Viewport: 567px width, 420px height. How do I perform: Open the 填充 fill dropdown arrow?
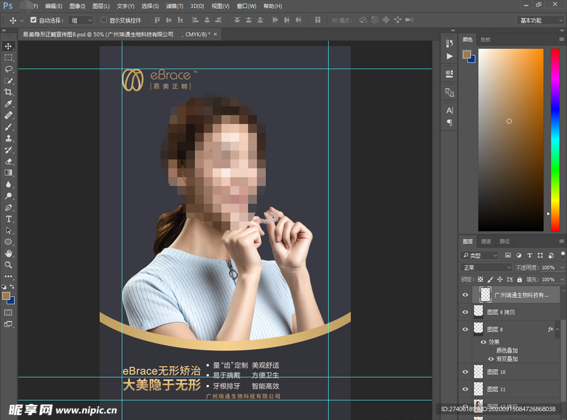click(562, 279)
